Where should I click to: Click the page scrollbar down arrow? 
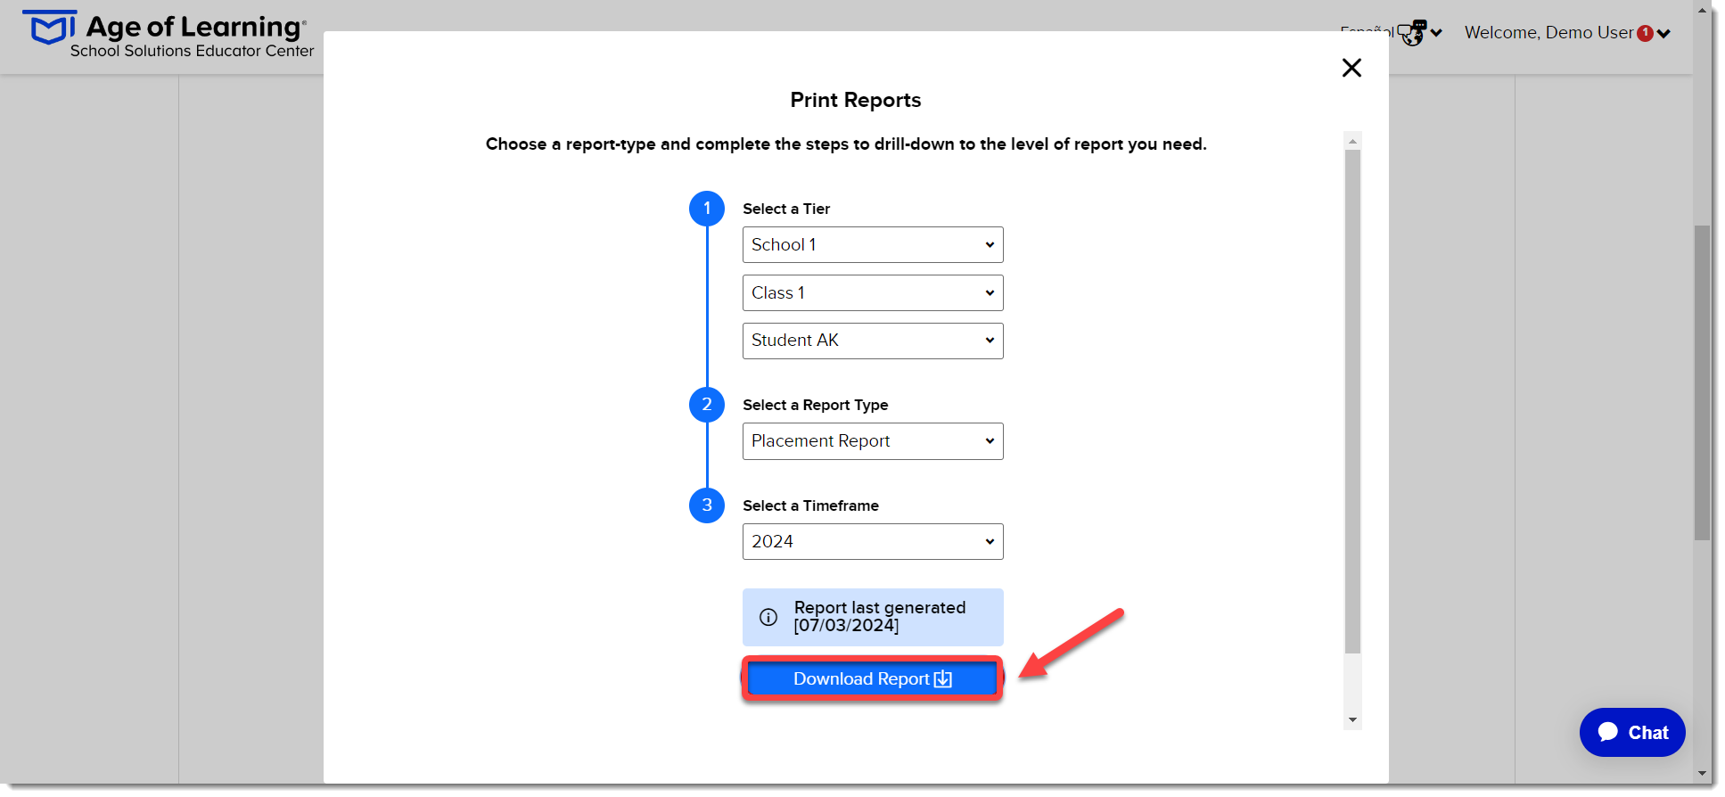[1703, 774]
